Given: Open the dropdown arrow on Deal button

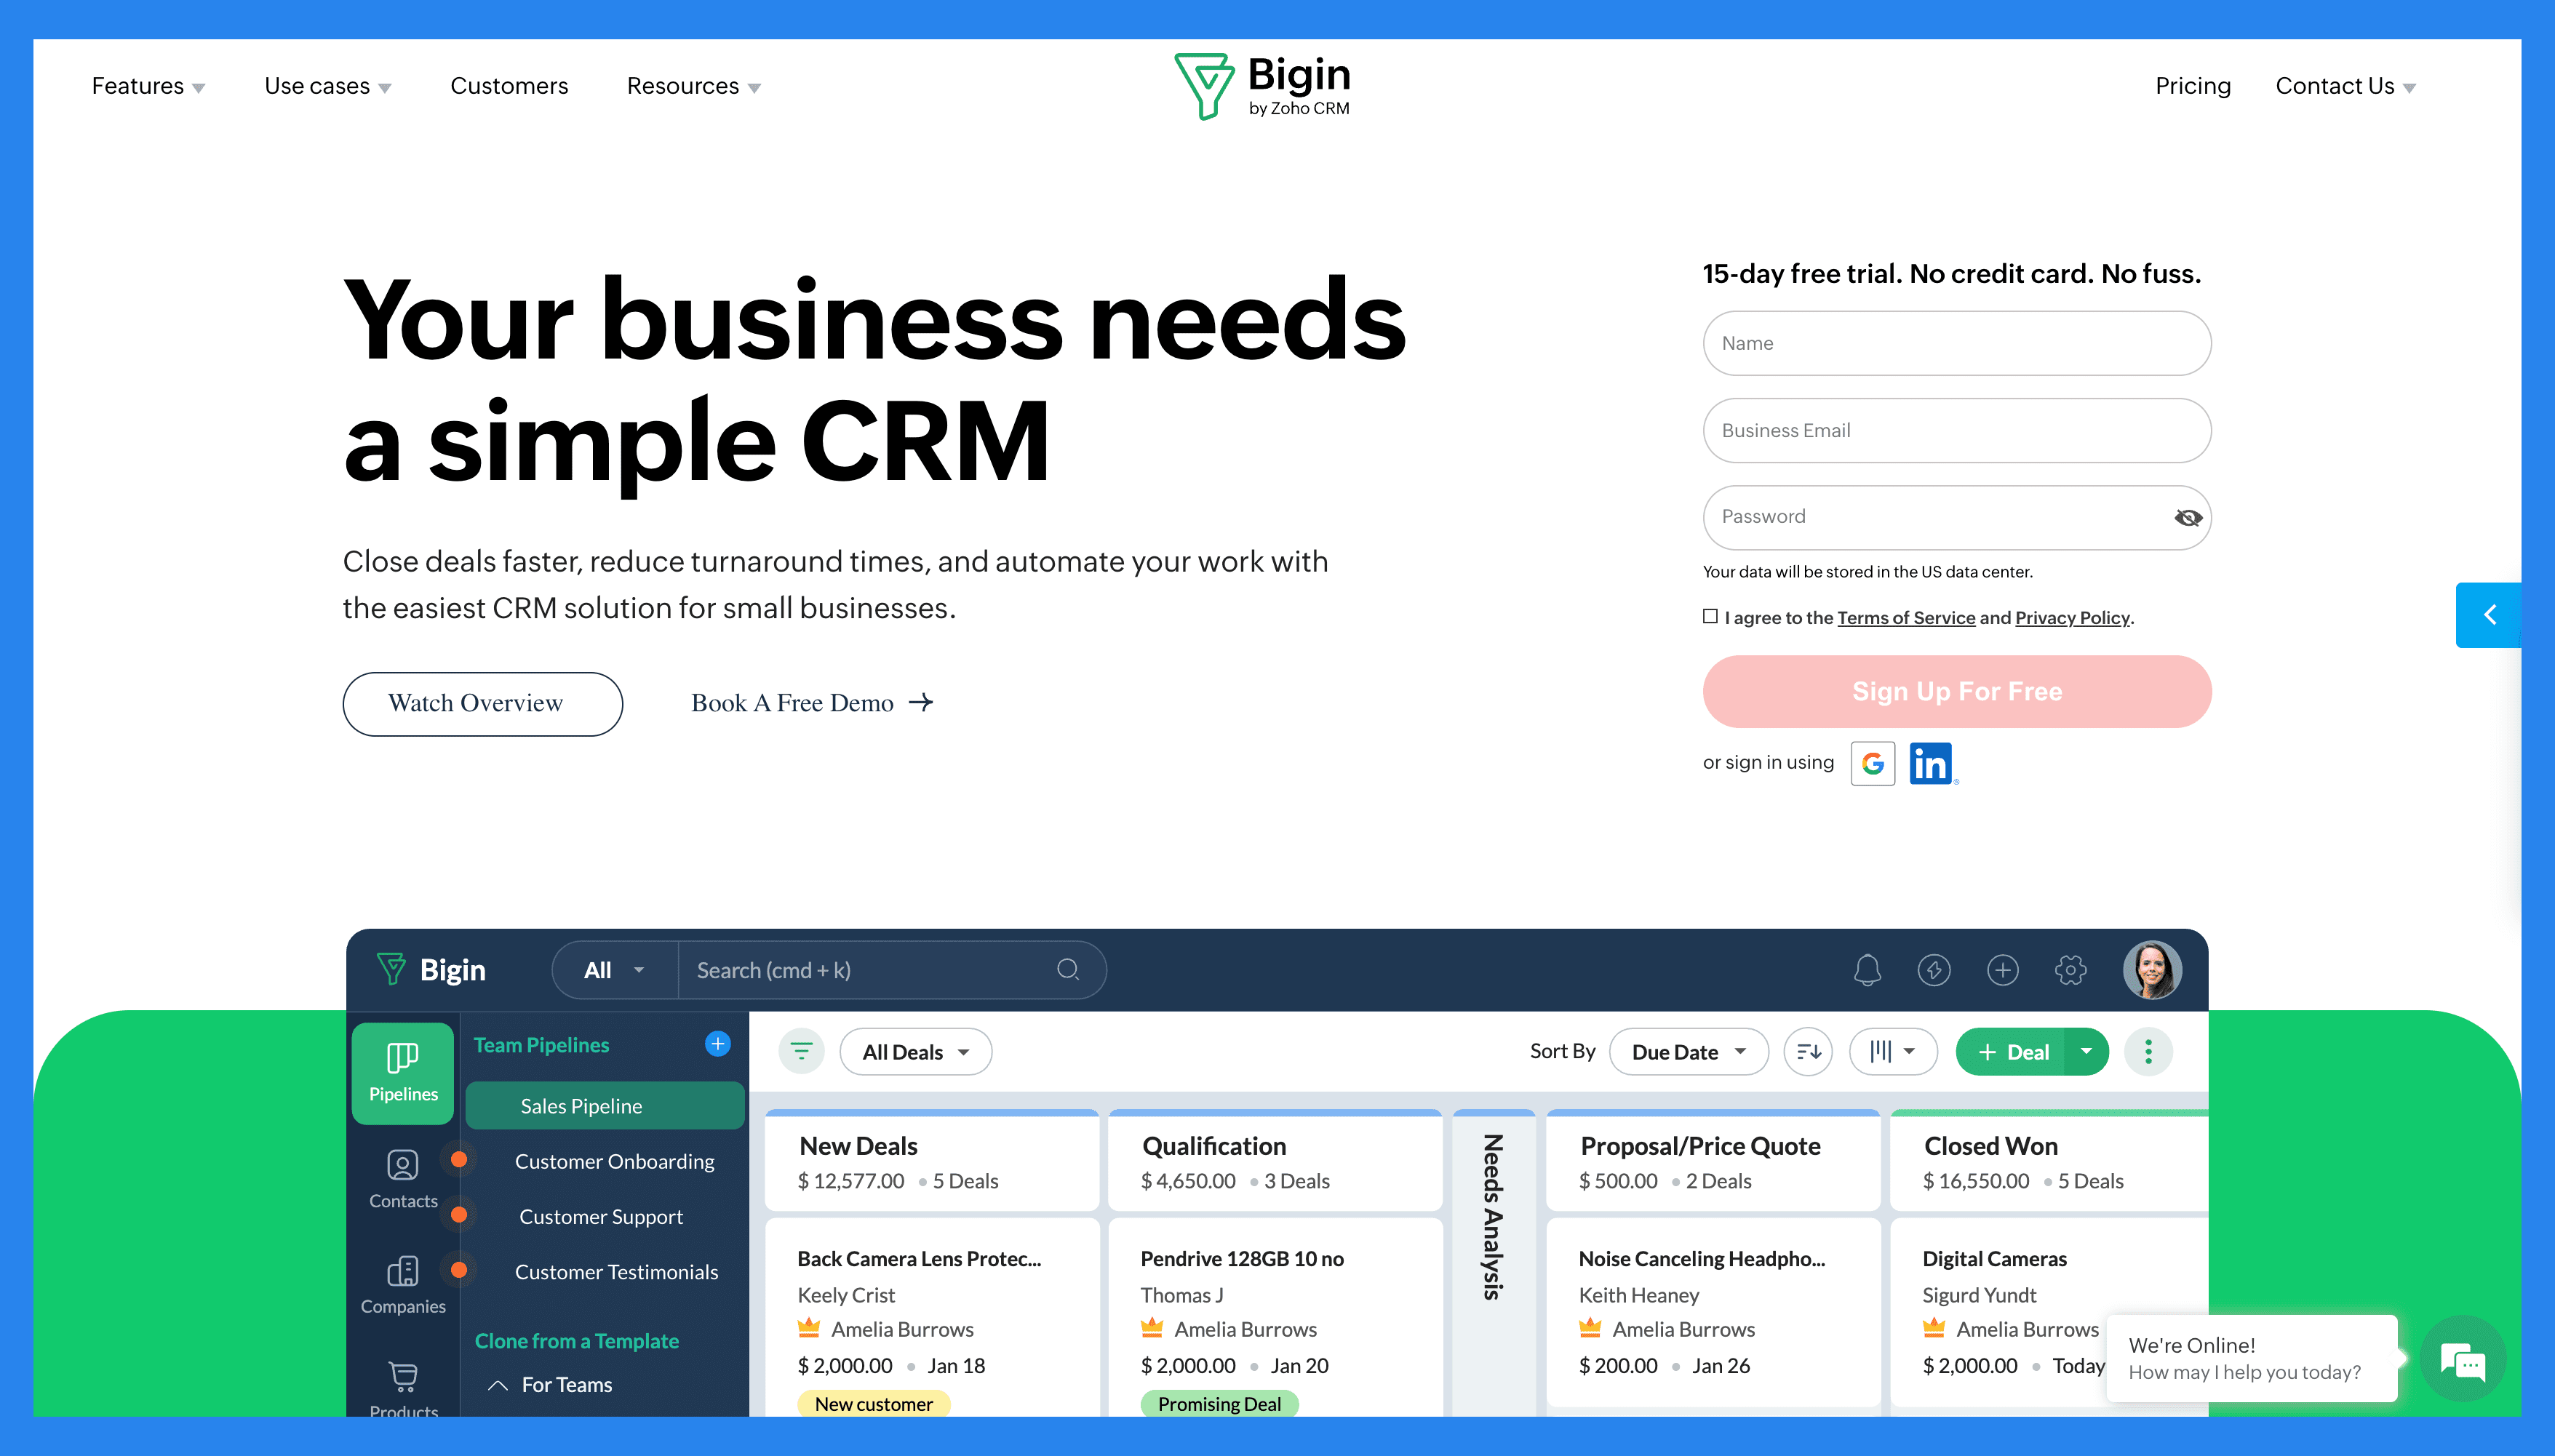Looking at the screenshot, I should click(x=2086, y=1052).
